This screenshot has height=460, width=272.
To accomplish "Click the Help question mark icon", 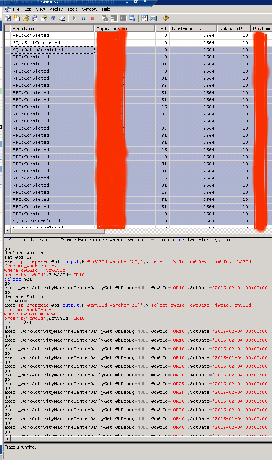I will (x=166, y=19).
